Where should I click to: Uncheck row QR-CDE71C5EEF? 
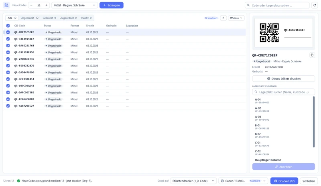(x=8, y=32)
